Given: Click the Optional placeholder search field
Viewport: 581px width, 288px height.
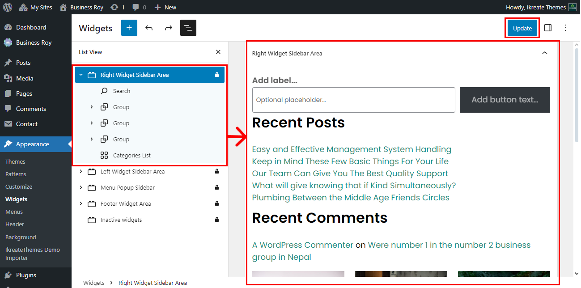Looking at the screenshot, I should coord(353,100).
